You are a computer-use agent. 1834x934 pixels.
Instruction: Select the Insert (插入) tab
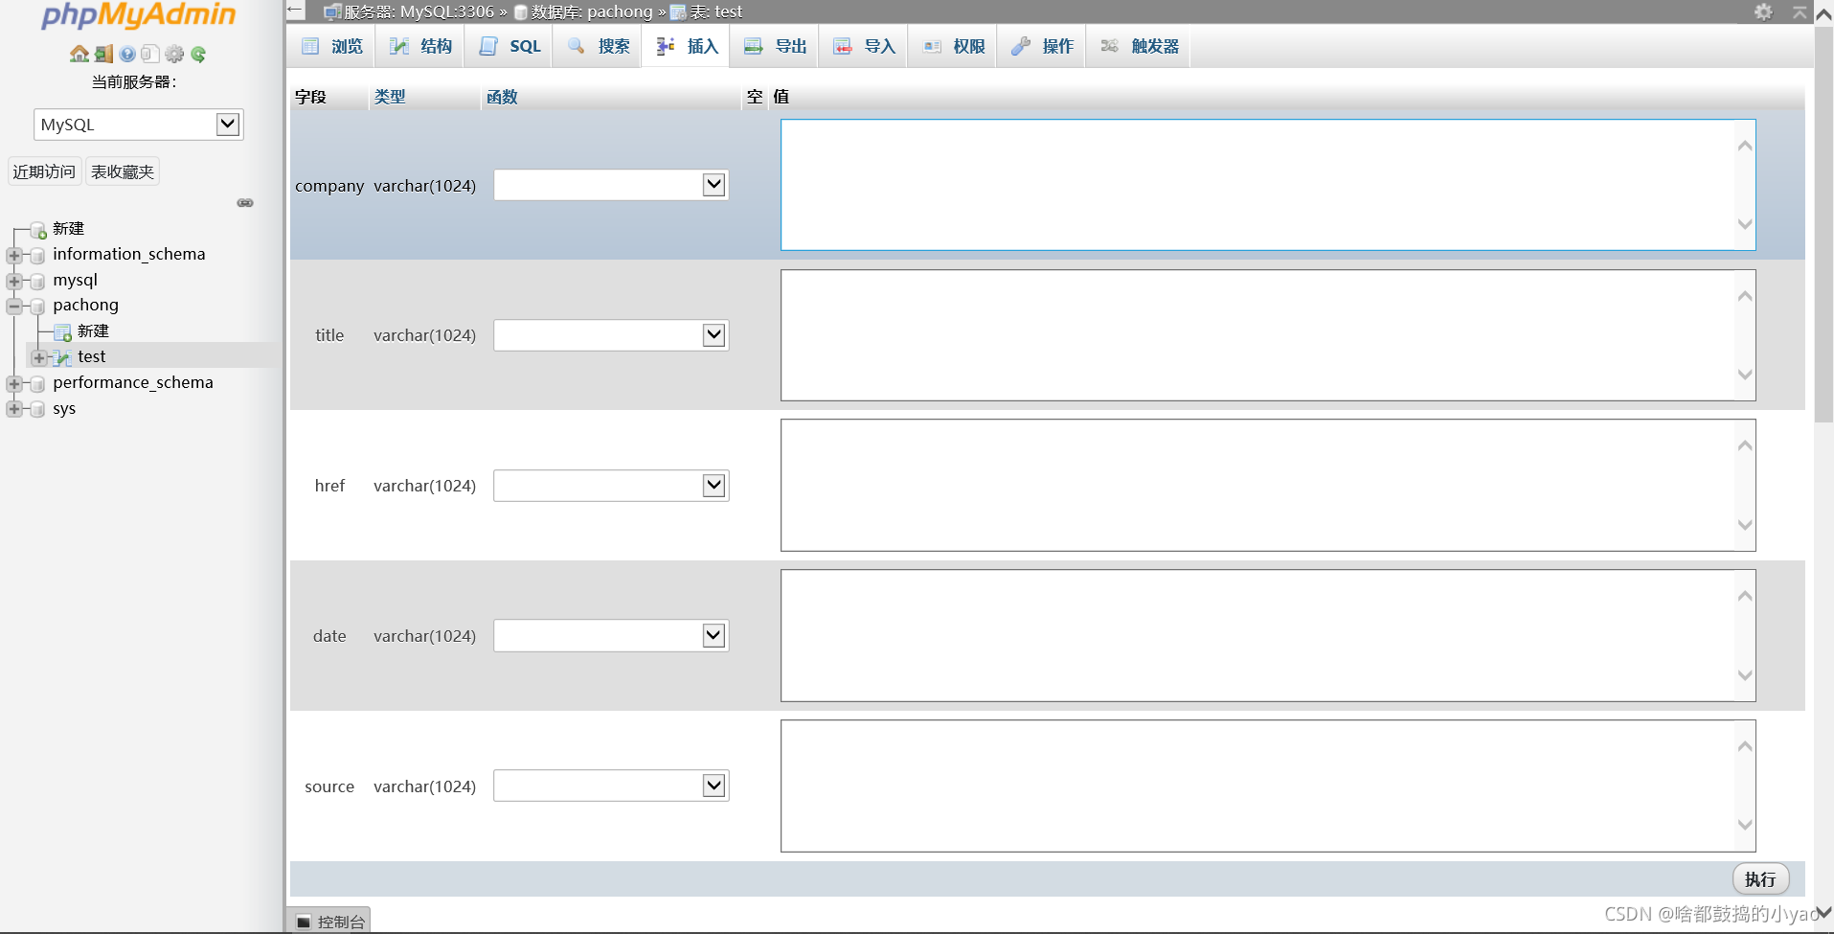coord(687,46)
